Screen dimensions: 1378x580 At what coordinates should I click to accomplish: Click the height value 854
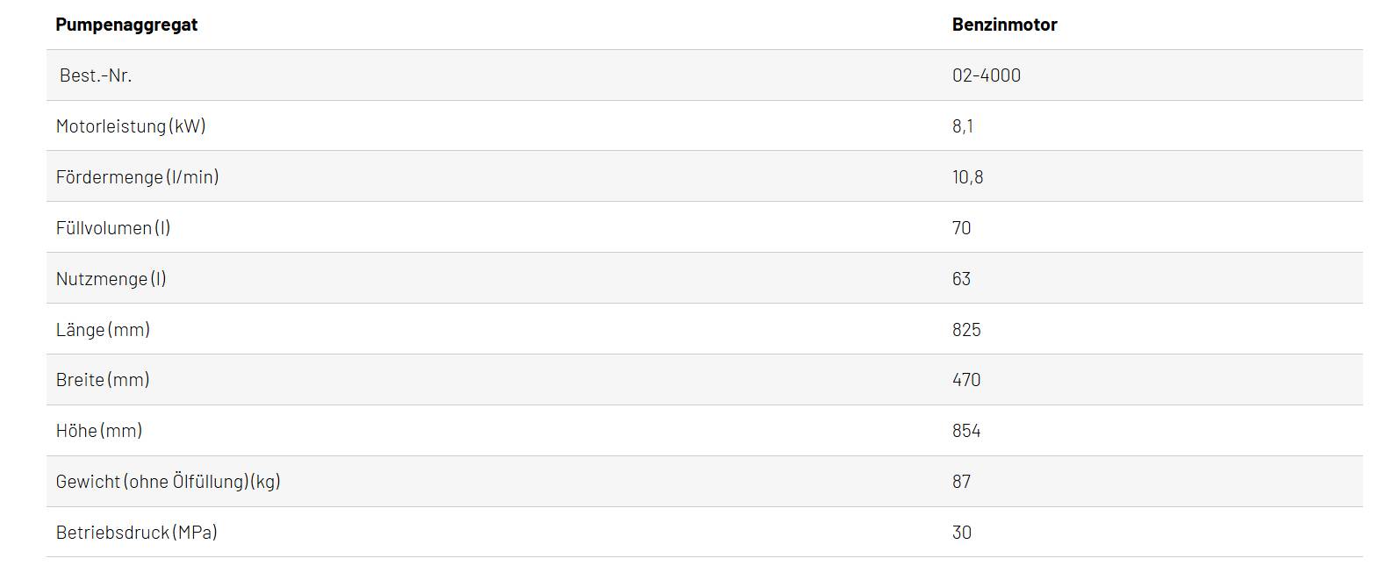coord(966,431)
